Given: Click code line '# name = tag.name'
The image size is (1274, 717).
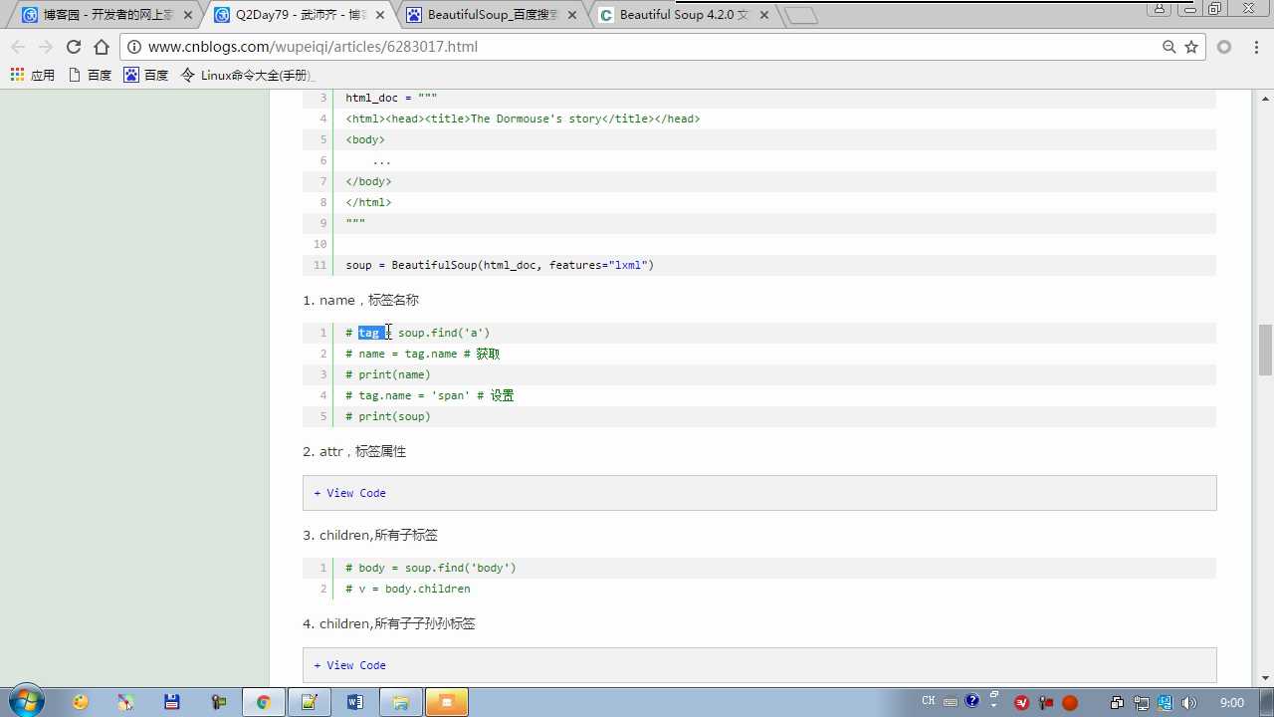Looking at the screenshot, I should (x=422, y=354).
